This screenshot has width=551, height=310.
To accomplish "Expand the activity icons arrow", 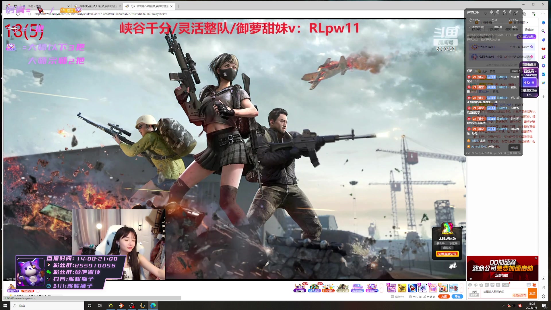I will [381, 288].
